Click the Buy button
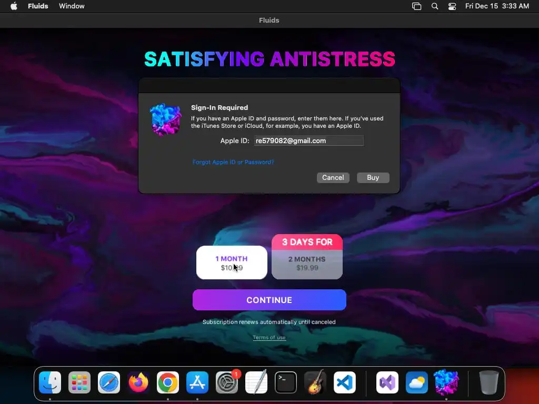The image size is (539, 404). pos(373,178)
